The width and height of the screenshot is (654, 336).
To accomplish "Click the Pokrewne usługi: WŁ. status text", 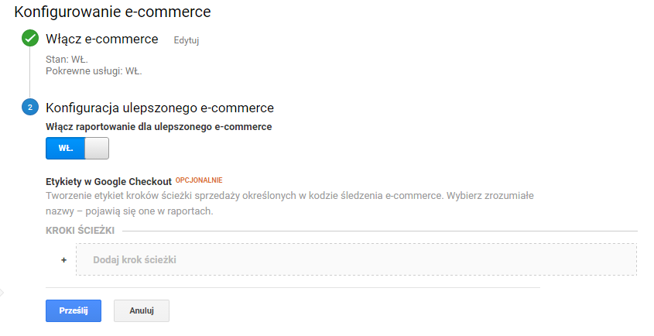I will tap(94, 70).
